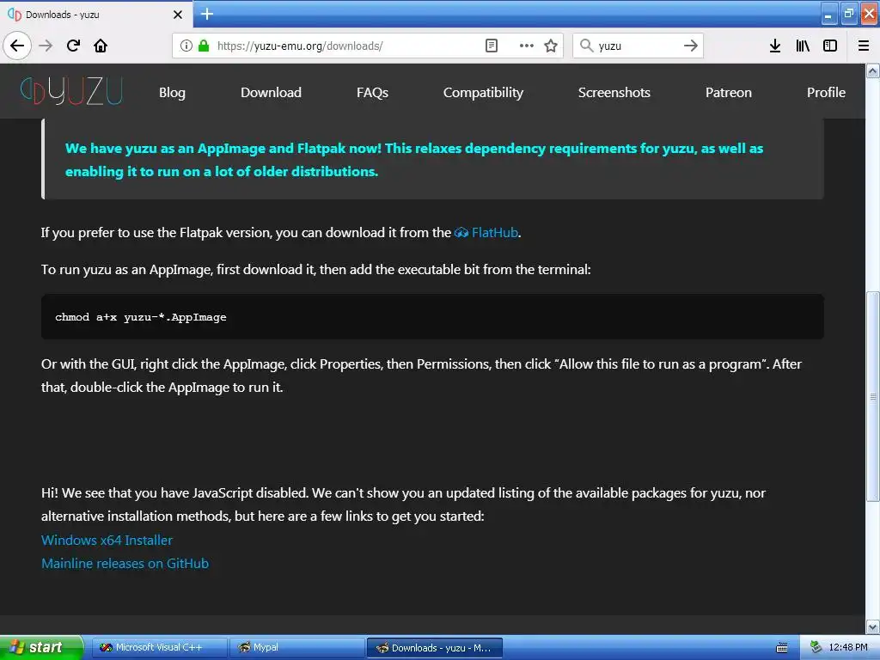Viewport: 880px width, 660px height.
Task: Click the page scrollbar up arrow
Action: (x=872, y=70)
